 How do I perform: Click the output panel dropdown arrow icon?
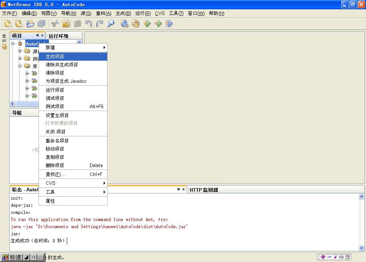click(178, 189)
